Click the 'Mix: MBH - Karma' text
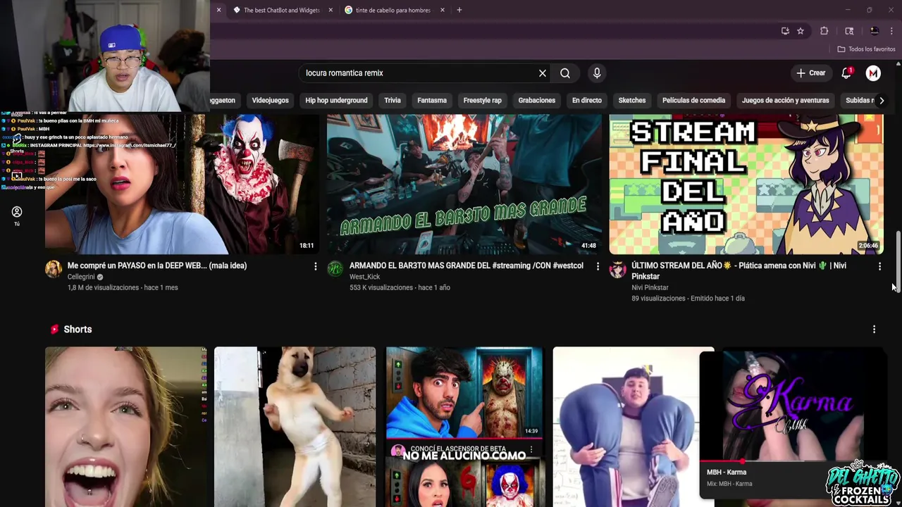This screenshot has height=507, width=902. pyautogui.click(x=729, y=484)
